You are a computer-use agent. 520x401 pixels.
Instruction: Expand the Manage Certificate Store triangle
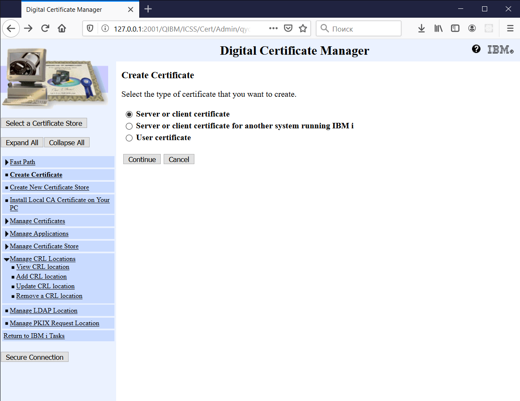point(7,247)
